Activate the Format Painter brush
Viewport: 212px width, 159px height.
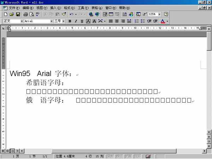click(x=64, y=14)
